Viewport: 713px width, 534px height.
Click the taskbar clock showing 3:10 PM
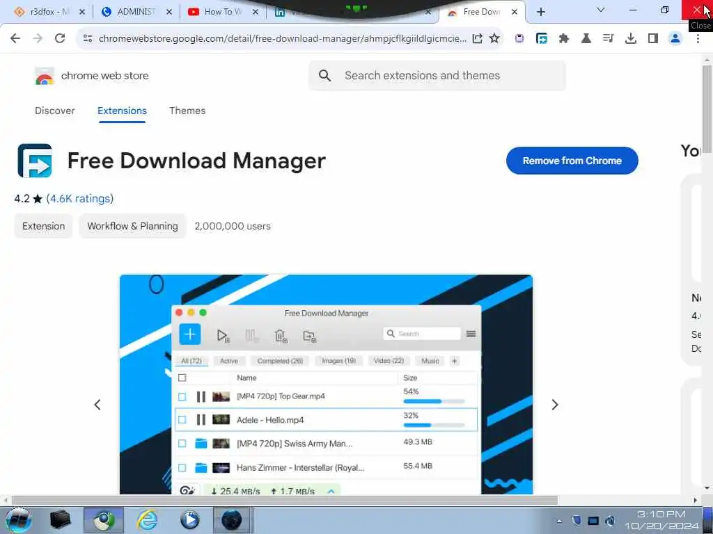661,520
